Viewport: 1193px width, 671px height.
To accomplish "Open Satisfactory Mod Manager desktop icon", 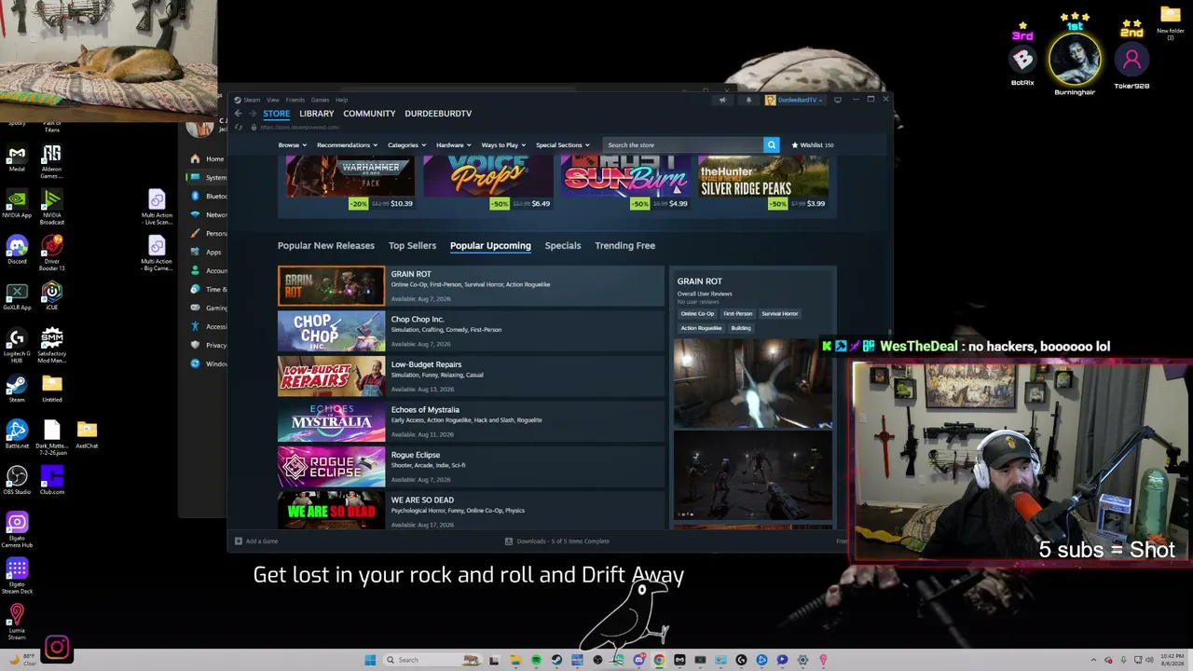I will (51, 344).
